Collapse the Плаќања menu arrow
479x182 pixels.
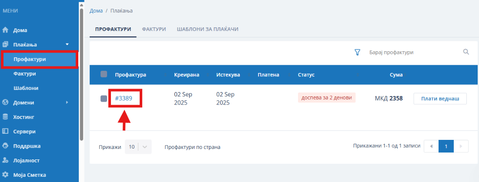(67, 44)
